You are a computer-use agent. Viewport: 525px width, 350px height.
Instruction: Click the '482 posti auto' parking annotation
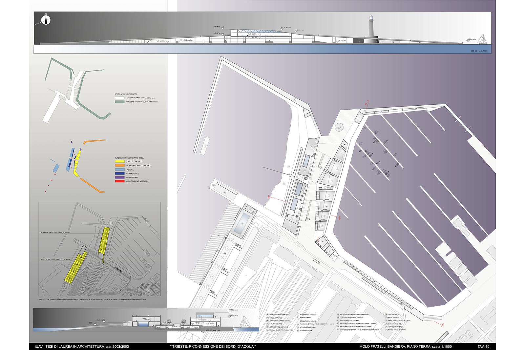coord(55,259)
